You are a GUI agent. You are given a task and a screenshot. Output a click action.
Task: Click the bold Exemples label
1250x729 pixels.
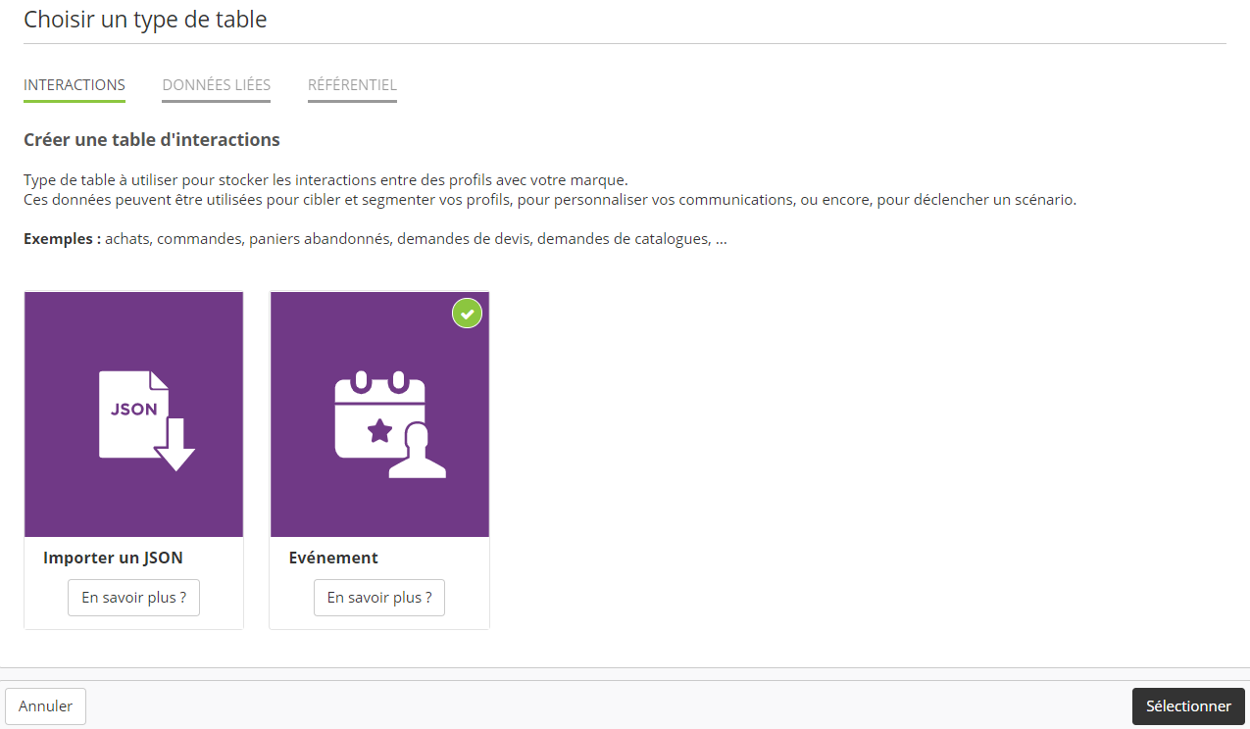pos(62,239)
